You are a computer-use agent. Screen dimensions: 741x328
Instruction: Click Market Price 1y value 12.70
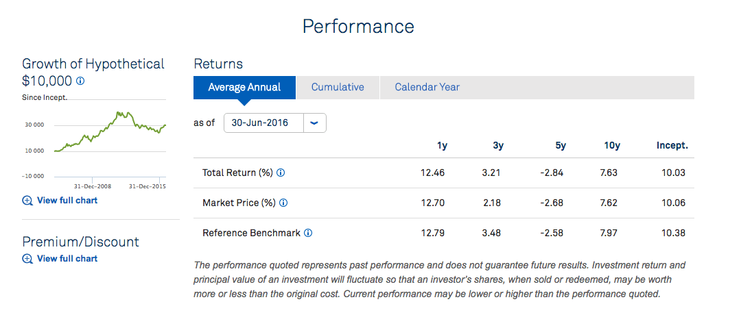click(x=432, y=203)
